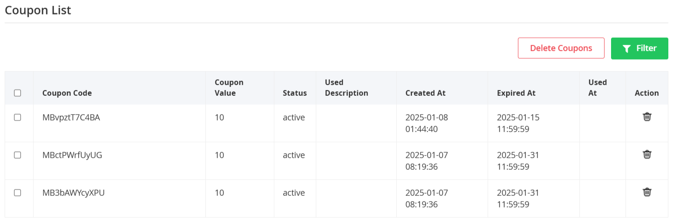Click the Delete Coupons button

pyautogui.click(x=561, y=48)
